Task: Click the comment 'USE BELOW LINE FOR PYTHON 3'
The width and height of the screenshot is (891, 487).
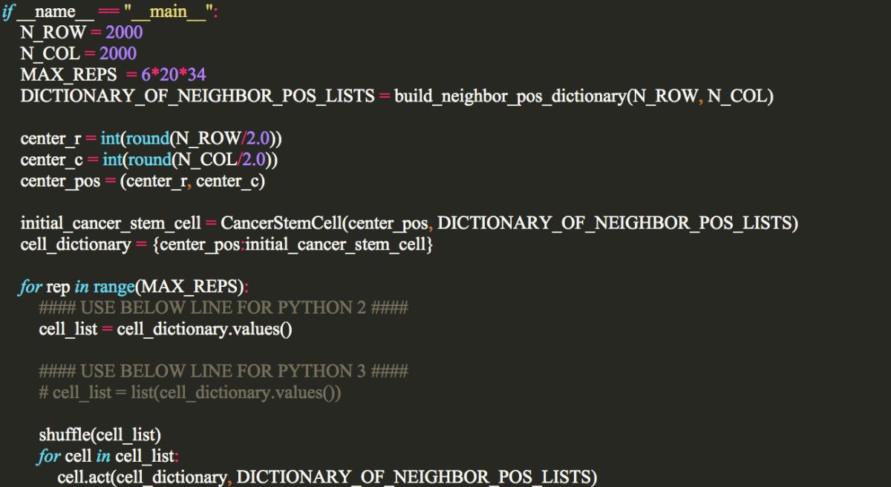Action: (x=223, y=371)
